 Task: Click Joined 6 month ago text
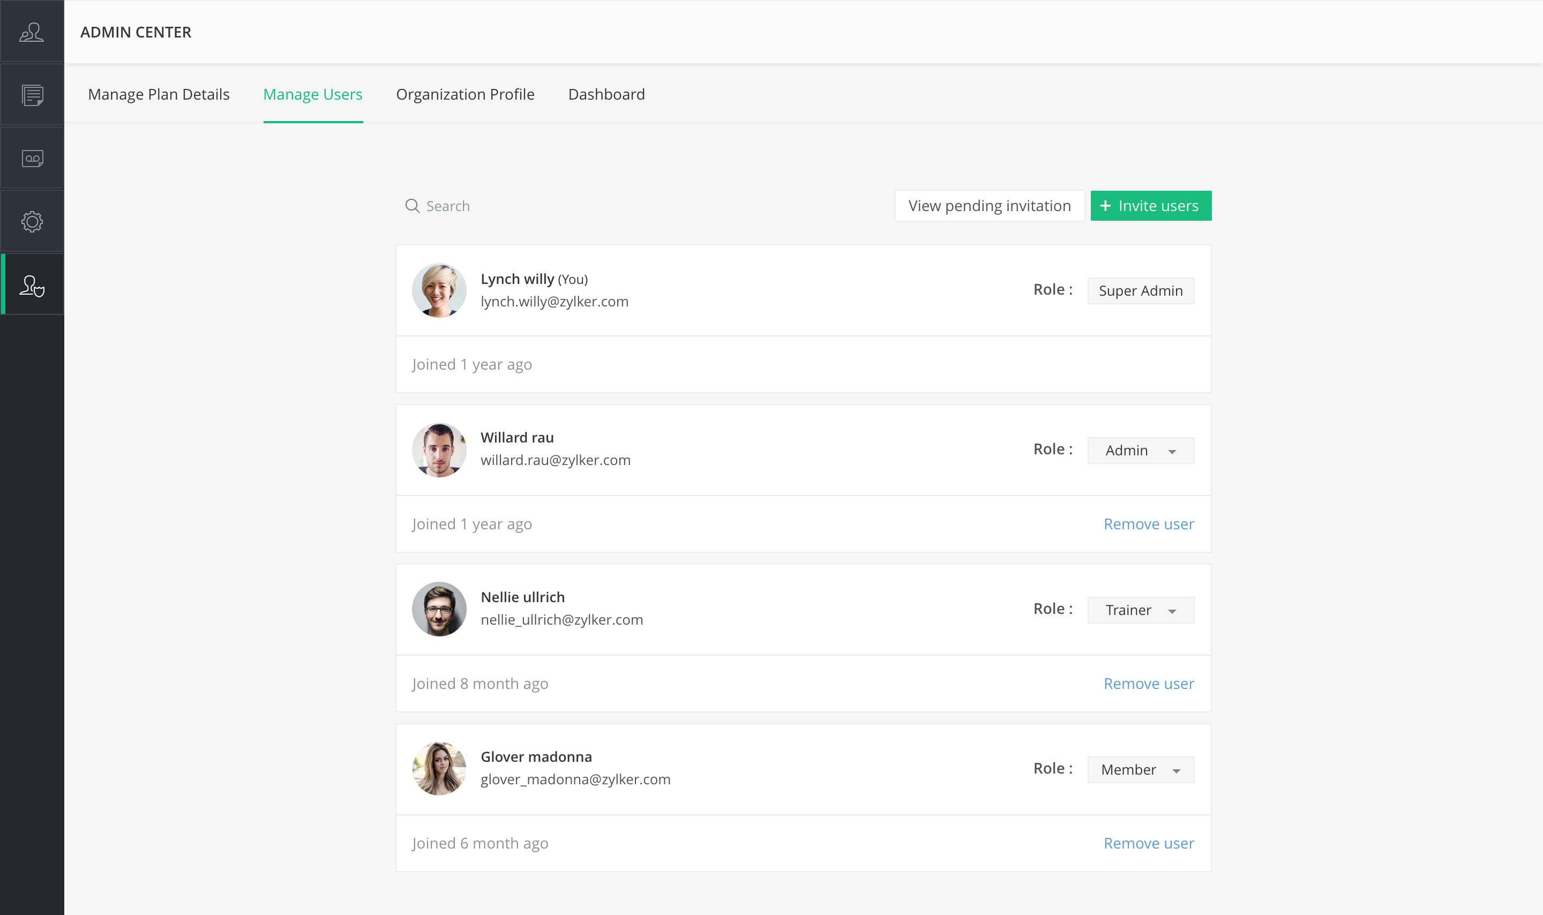pos(480,843)
